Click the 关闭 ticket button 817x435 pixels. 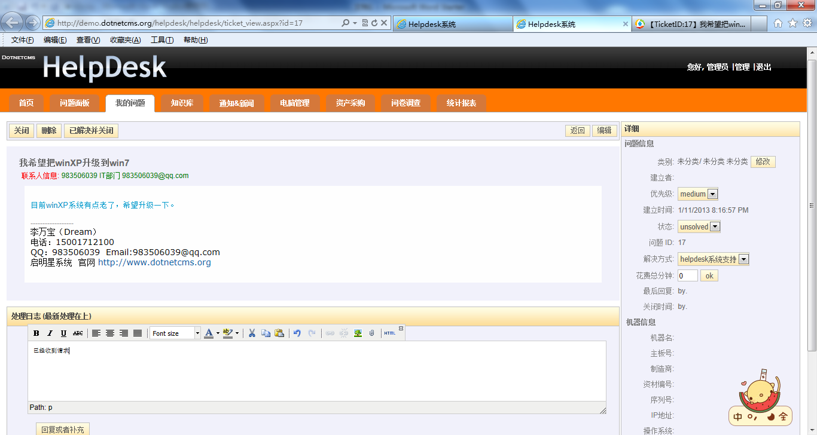(x=22, y=131)
